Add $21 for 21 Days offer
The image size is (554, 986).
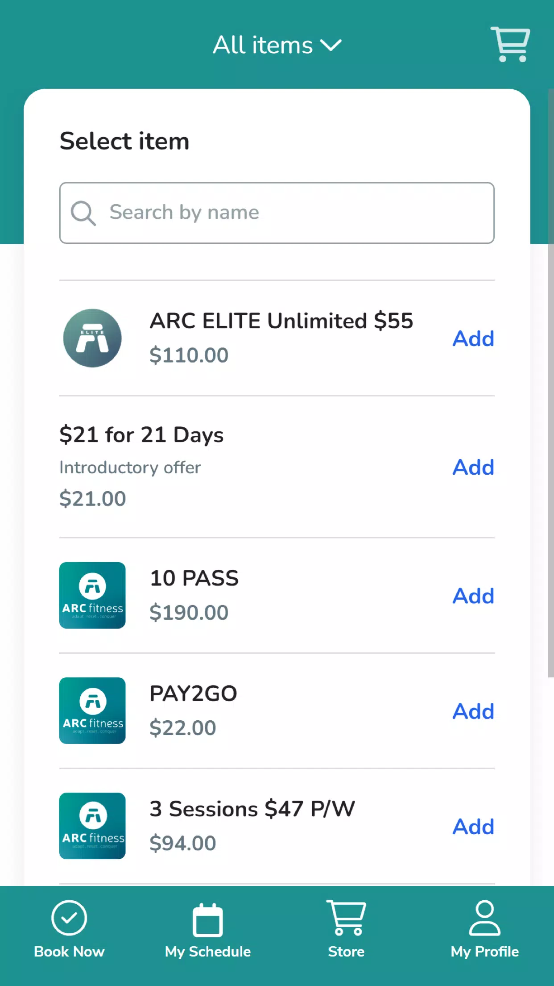(x=473, y=467)
